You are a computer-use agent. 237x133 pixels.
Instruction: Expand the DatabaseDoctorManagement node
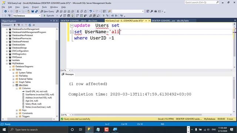point(7,29)
